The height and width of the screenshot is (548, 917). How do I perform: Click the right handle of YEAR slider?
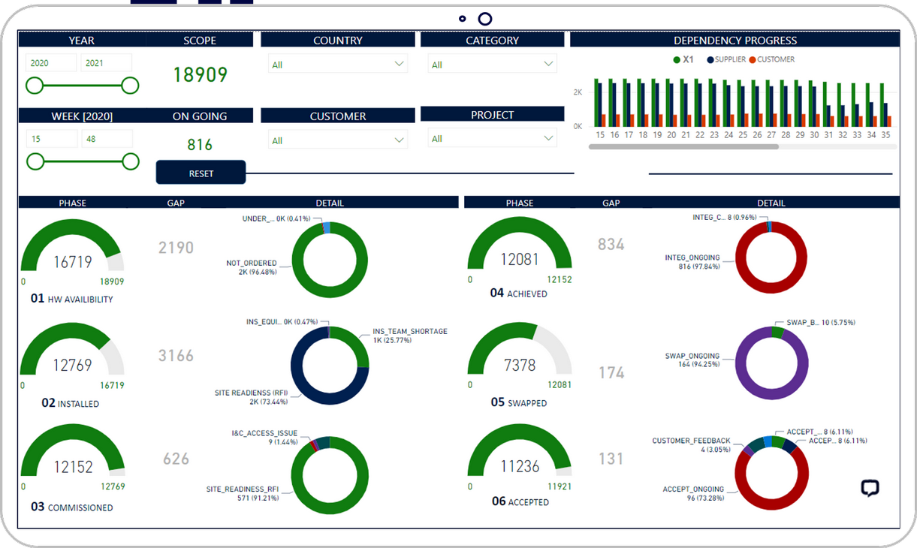point(130,86)
